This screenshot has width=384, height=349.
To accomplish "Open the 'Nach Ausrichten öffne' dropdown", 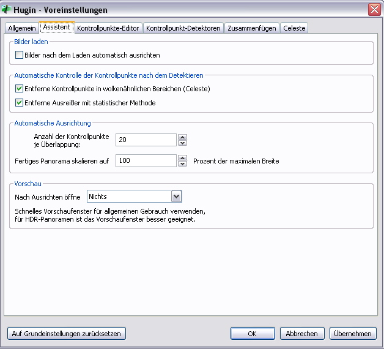I will [177, 197].
